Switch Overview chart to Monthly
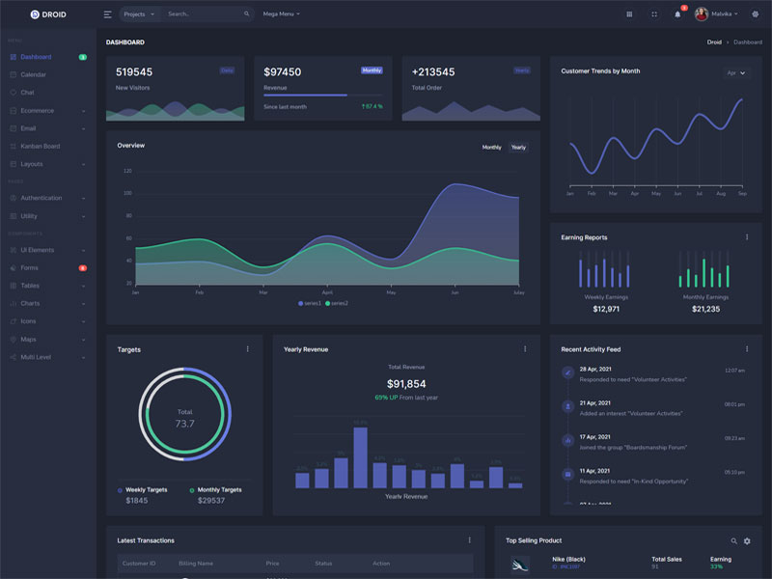This screenshot has width=772, height=579. (x=491, y=148)
